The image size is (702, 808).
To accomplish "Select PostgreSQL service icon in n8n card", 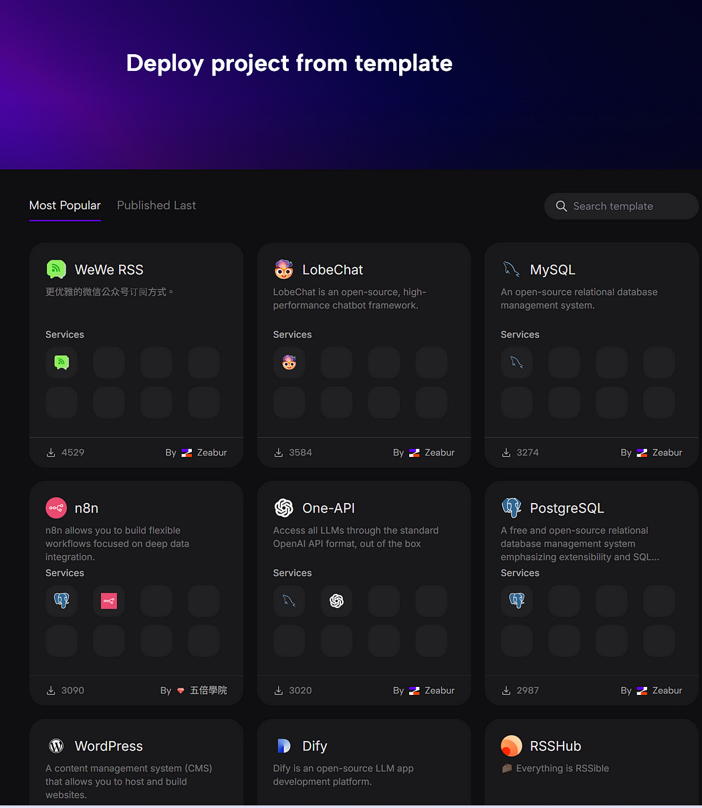I will [x=62, y=601].
